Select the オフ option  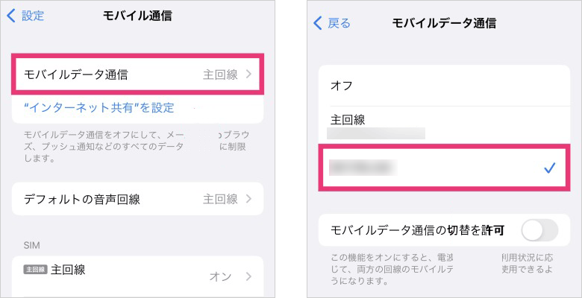(444, 86)
